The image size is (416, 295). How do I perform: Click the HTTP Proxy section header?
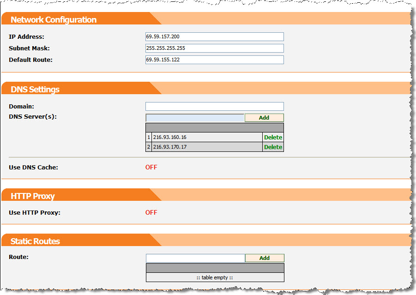tap(33, 196)
